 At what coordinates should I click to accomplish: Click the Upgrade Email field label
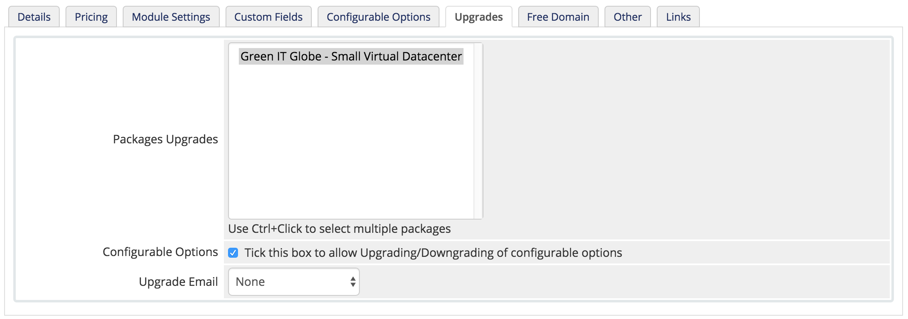click(x=178, y=282)
